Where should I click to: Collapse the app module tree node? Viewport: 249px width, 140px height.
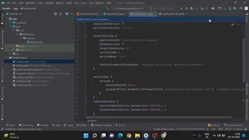7,19
